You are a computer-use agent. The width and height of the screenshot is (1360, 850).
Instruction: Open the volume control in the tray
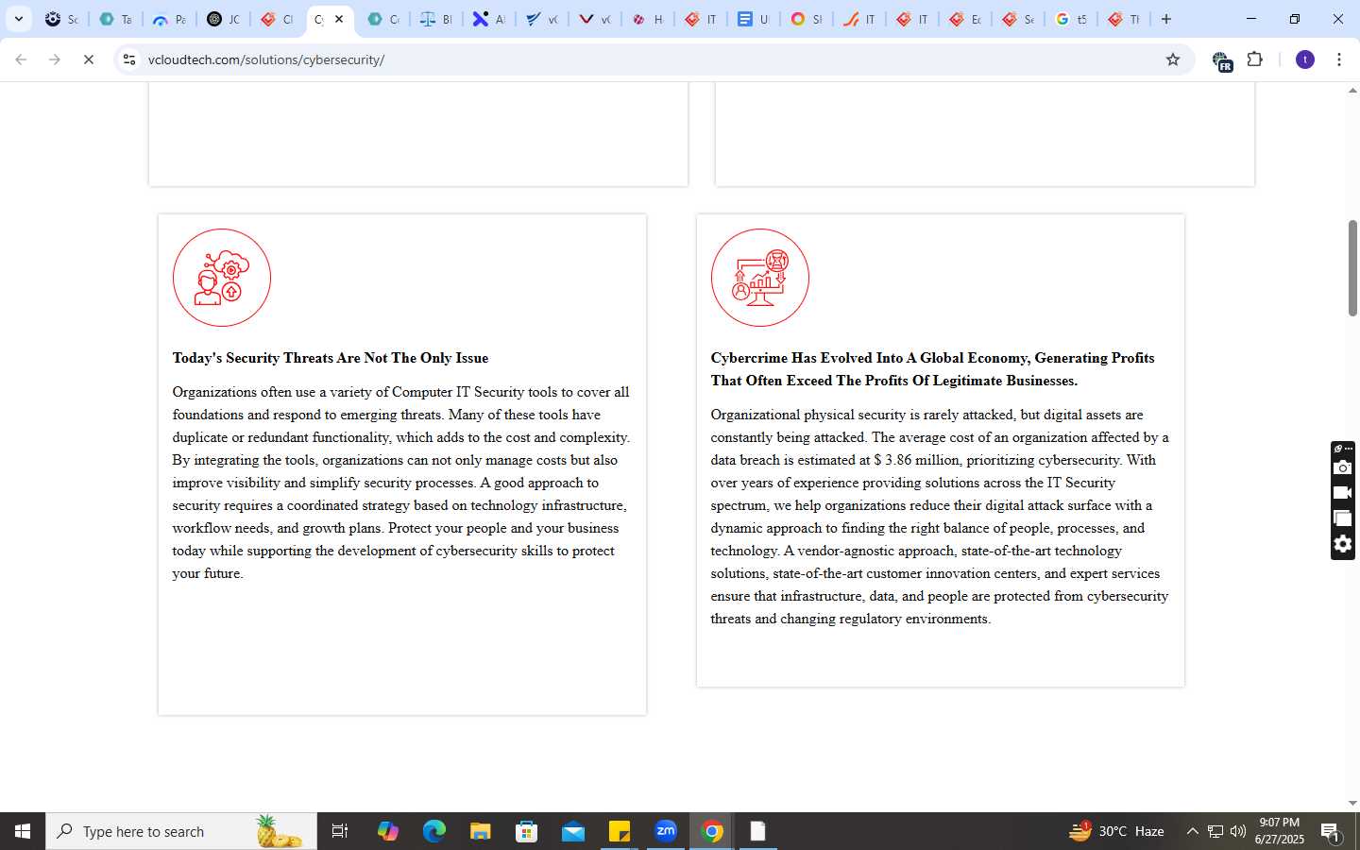pos(1238,831)
